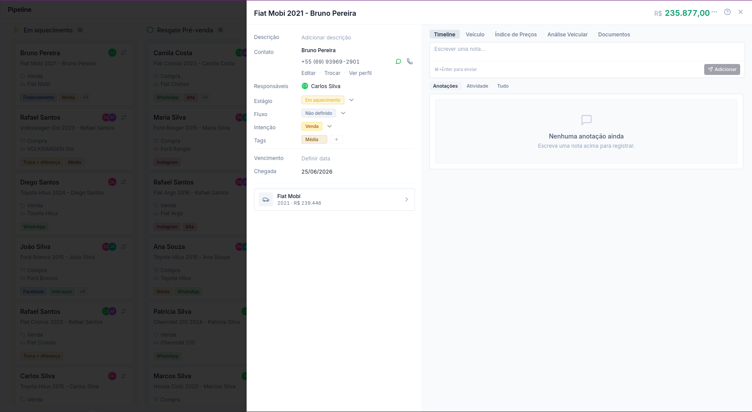Screen dimensions: 752x412
Task: Click swap icon on the Toyota Hilux 2015 Carlos Silva card
Action: click(124, 376)
